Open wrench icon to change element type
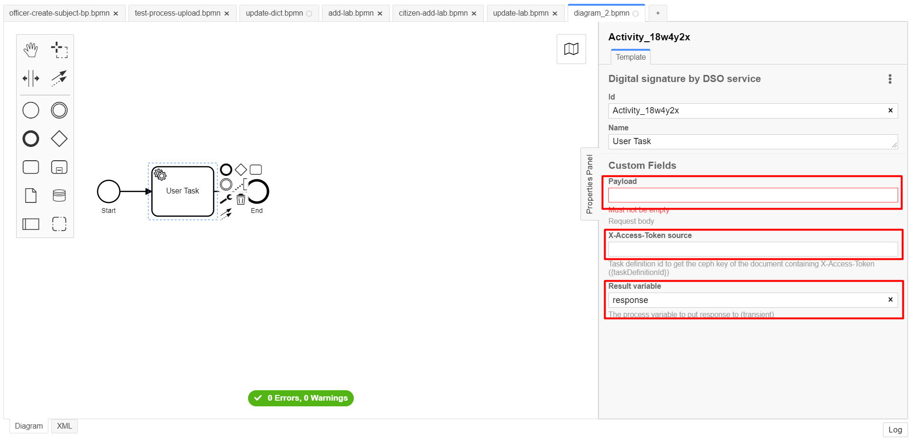The width and height of the screenshot is (910, 440). pyautogui.click(x=226, y=199)
